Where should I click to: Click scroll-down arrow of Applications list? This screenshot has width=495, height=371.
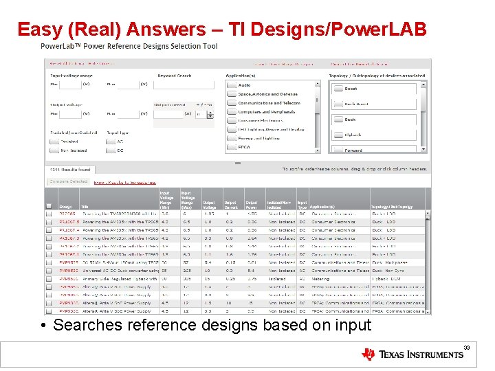pyautogui.click(x=317, y=150)
